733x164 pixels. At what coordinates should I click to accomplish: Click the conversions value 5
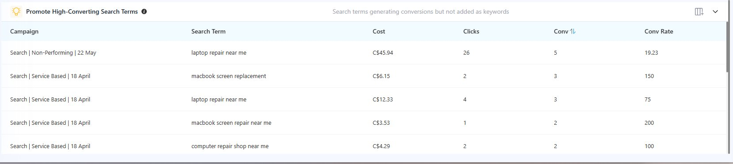click(555, 52)
